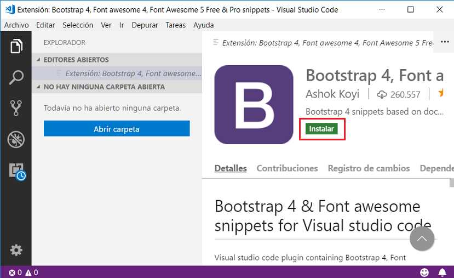Image resolution: width=454 pixels, height=278 pixels.
Task: Close the Visual Studio Code window
Action: pyautogui.click(x=440, y=9)
